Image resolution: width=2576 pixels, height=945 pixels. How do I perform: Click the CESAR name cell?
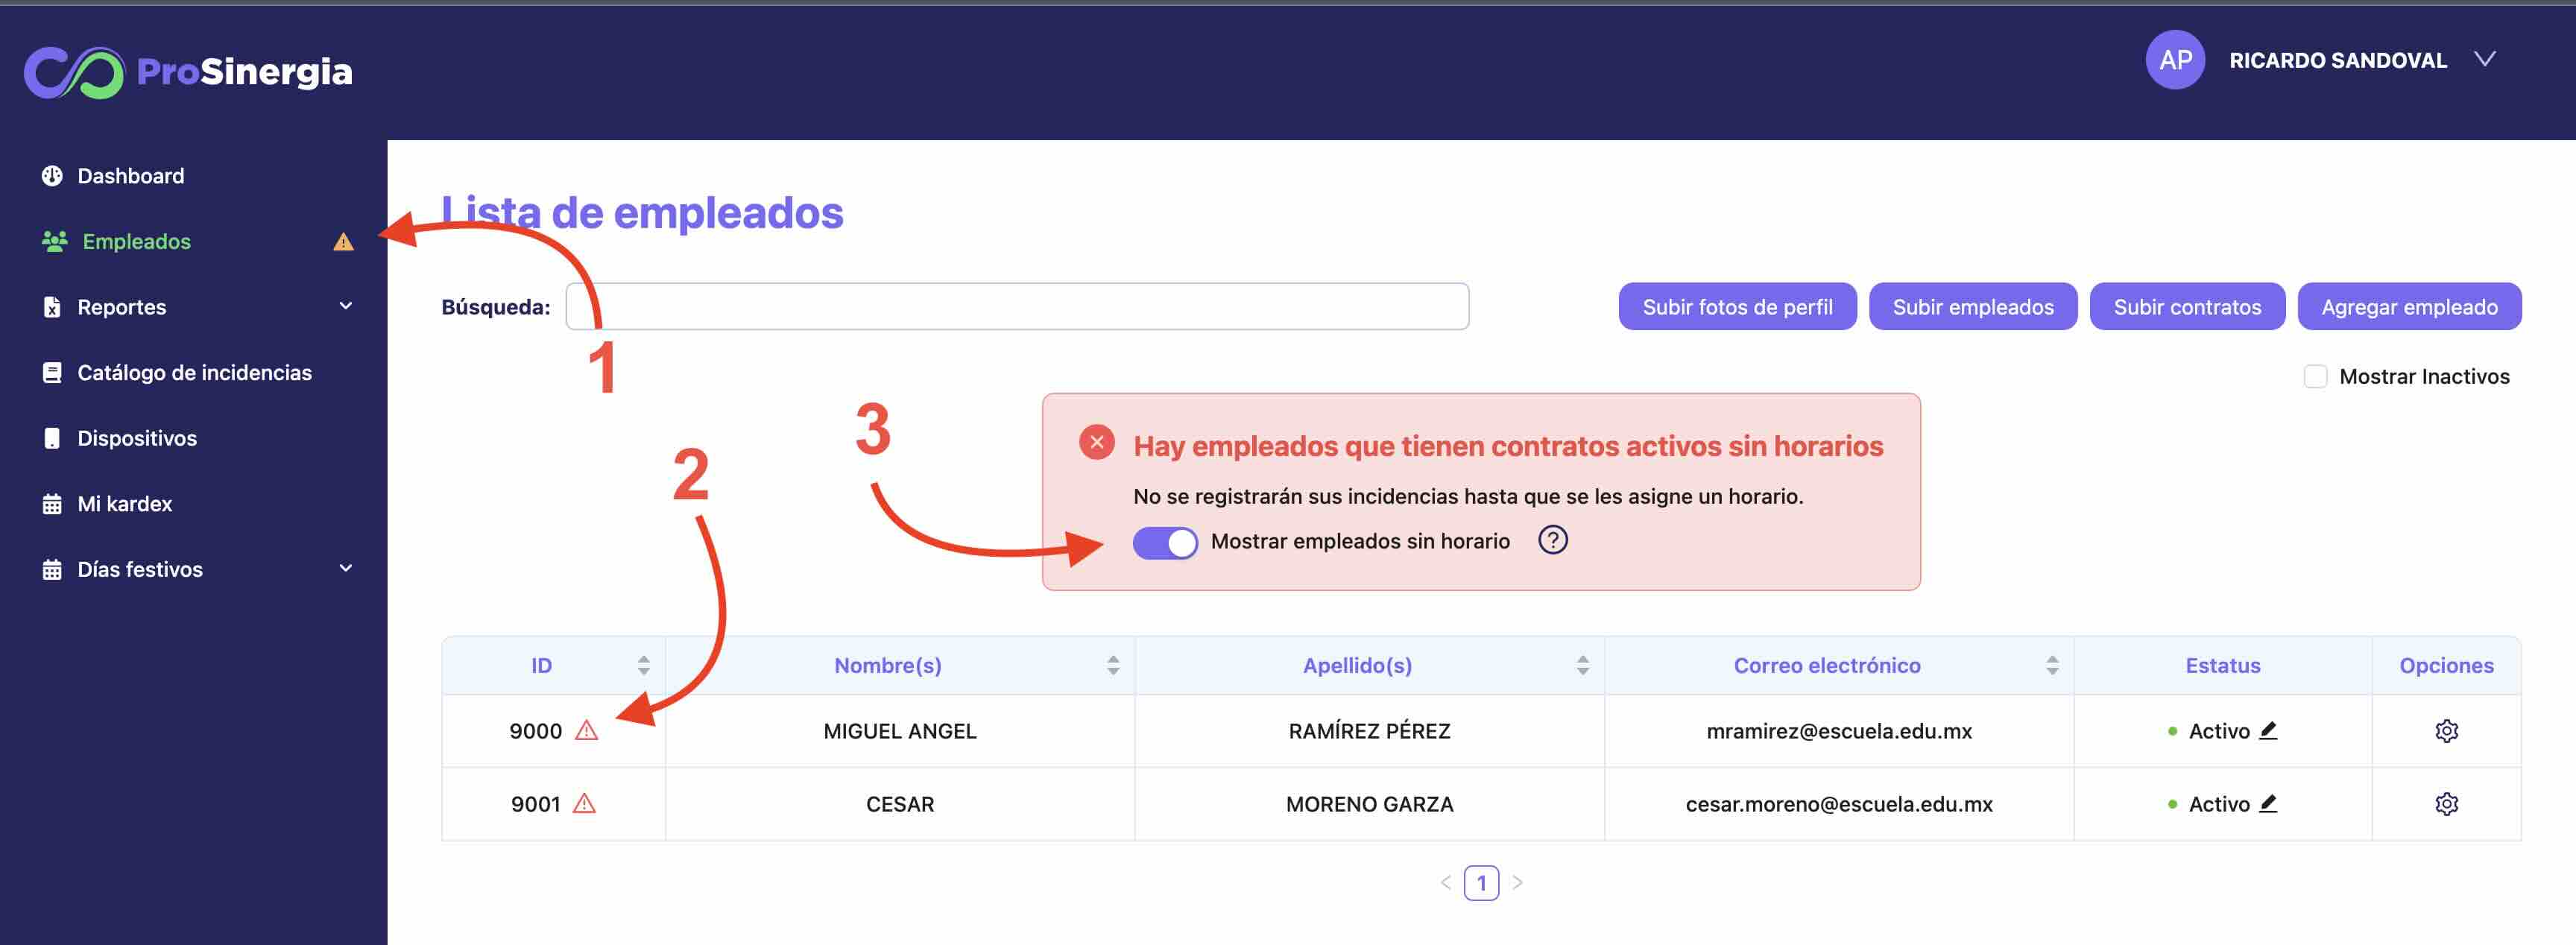pyautogui.click(x=900, y=804)
